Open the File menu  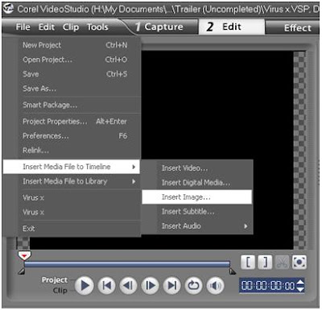click(23, 27)
